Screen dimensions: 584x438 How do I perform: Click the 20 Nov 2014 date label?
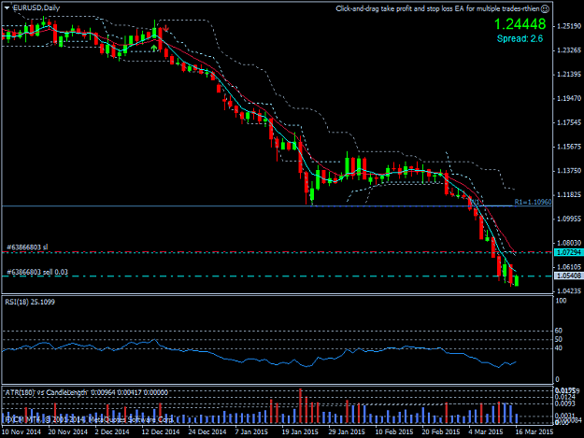68,431
